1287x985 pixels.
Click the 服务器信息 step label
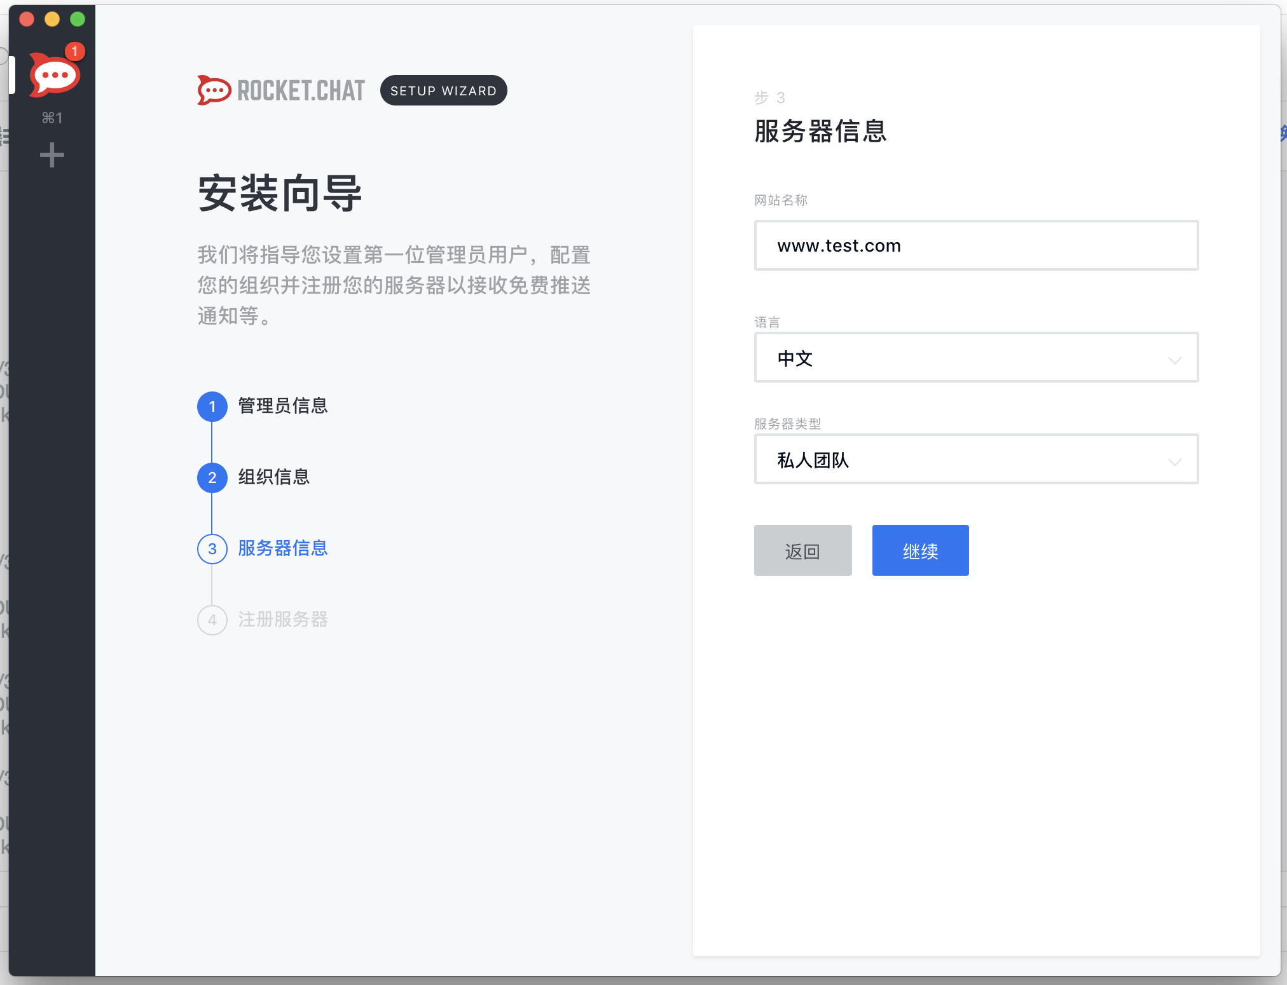point(283,548)
